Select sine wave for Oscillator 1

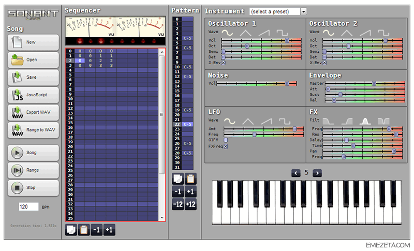click(227, 33)
